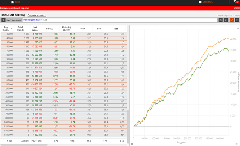Click net won value -7 080 946
The width and height of the screenshot is (240, 146).
37,47
